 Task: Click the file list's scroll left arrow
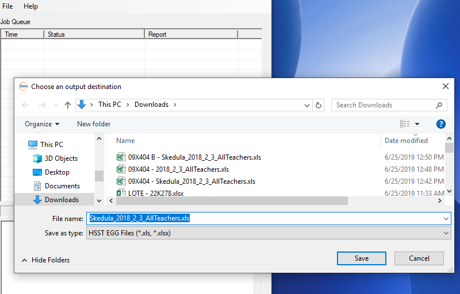coord(111,200)
